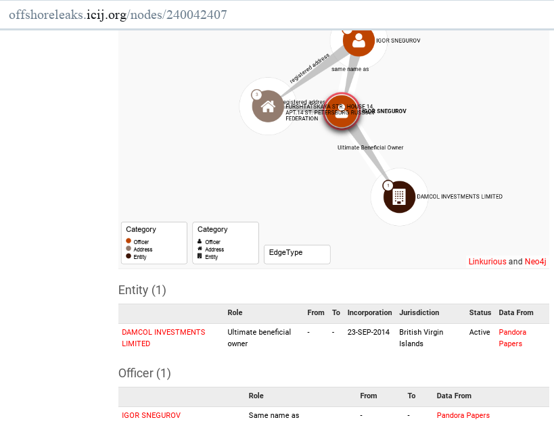Click the house address node icon
Screen dimensions: 554x426
268,106
